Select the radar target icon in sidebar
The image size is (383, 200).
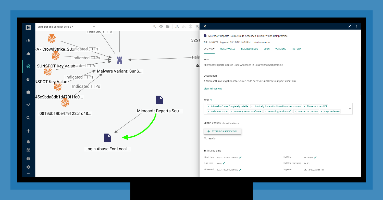click(28, 66)
